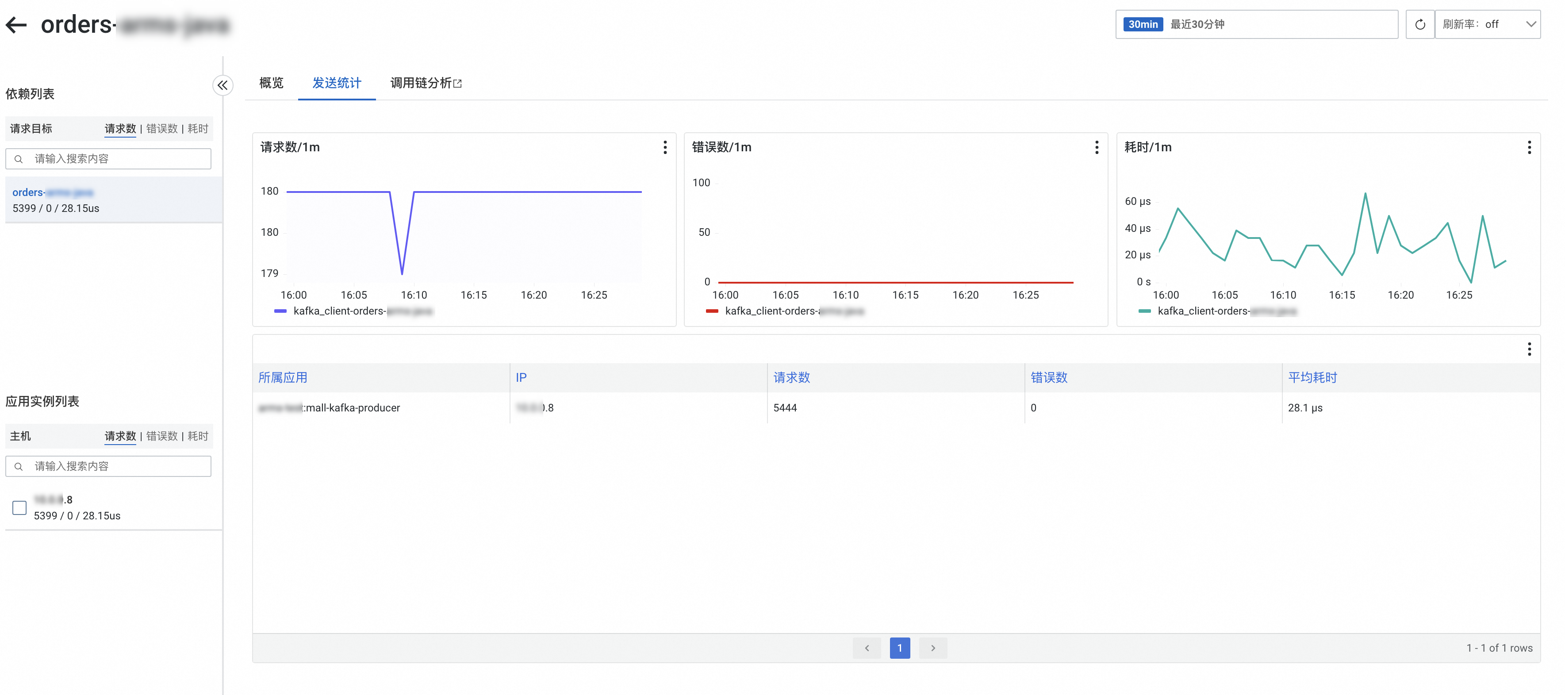Sort dependency list by 错误数
Viewport: 1565px width, 695px height.
[x=161, y=129]
